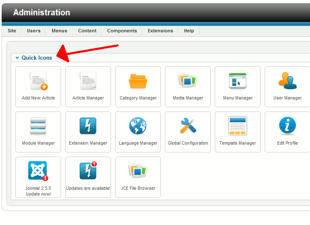Open the Users menu
The height and width of the screenshot is (225, 310).
pyautogui.click(x=34, y=31)
